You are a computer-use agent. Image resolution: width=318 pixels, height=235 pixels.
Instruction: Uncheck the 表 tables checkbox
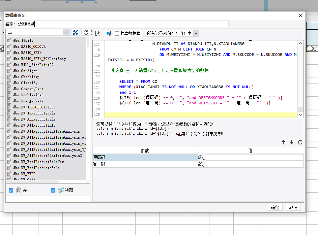(x=11, y=190)
